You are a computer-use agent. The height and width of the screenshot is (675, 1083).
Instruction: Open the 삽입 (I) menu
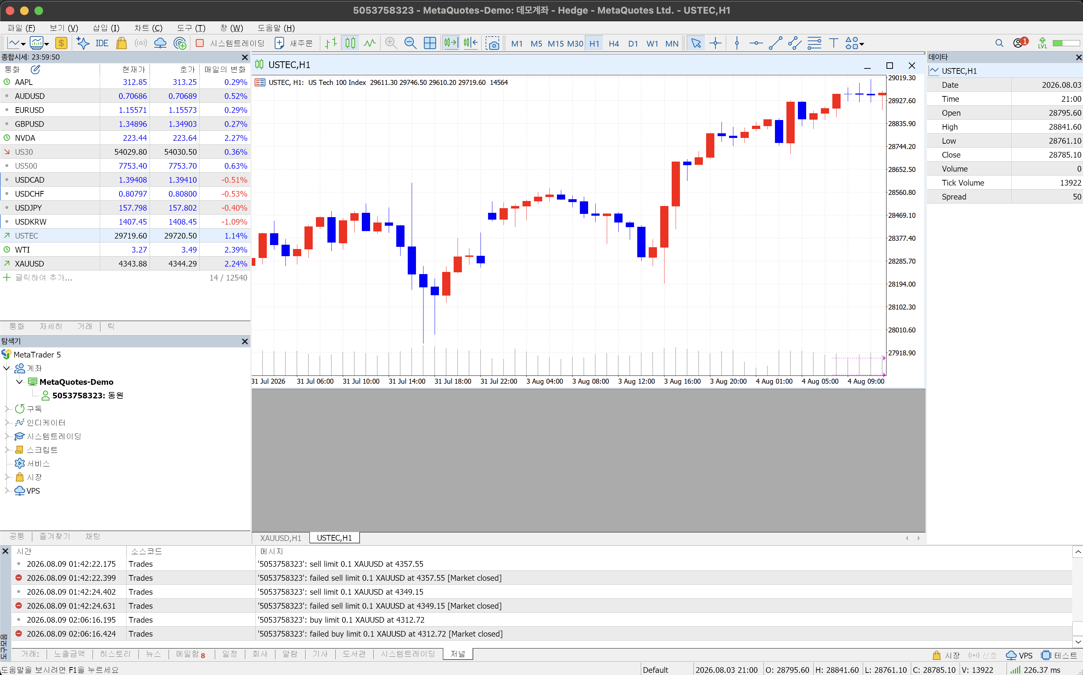[x=107, y=28]
